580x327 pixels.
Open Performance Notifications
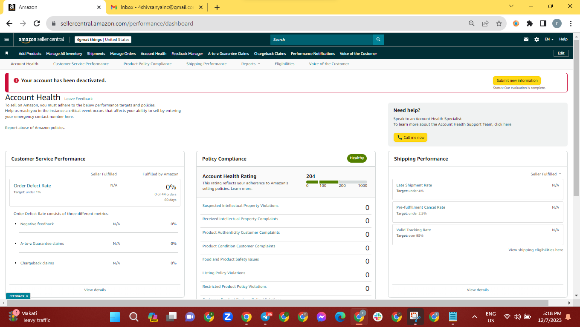[313, 54]
